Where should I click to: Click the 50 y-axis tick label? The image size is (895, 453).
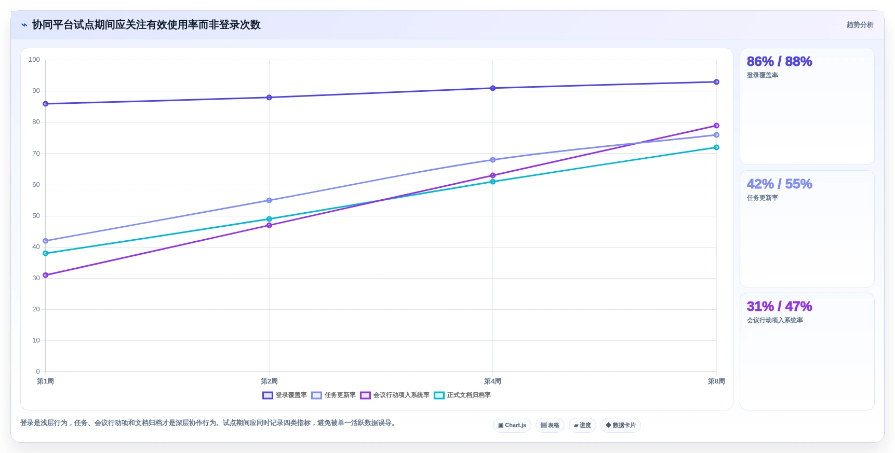tap(36, 216)
